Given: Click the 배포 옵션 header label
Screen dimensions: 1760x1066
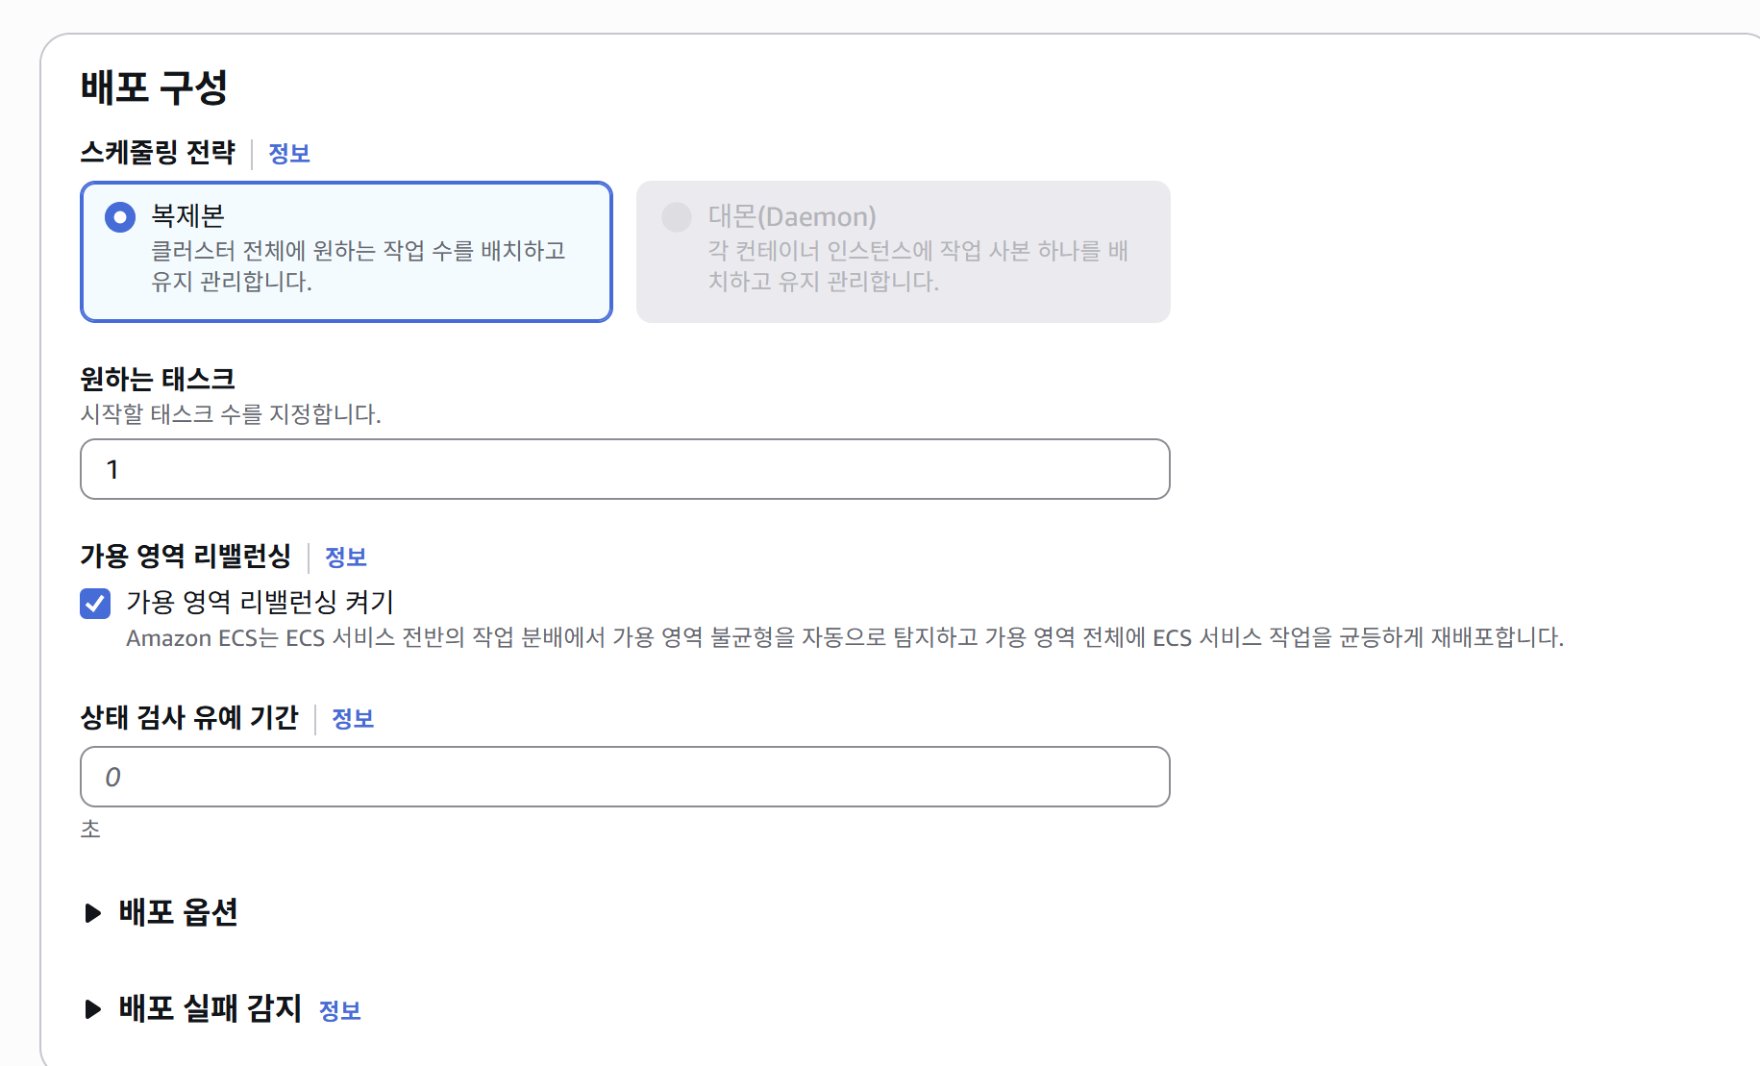Looking at the screenshot, I should point(179,913).
